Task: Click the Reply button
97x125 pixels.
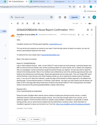Action: [x=22, y=119]
